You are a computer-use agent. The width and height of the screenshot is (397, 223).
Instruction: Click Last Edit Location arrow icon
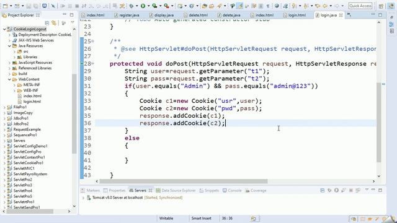tap(318, 6)
